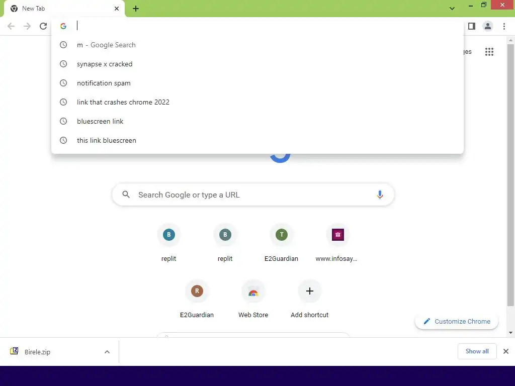
Task: Open the profile avatar icon
Action: [488, 26]
